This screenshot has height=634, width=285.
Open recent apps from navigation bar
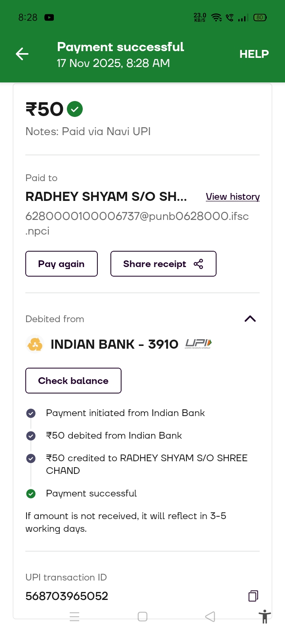click(x=74, y=617)
